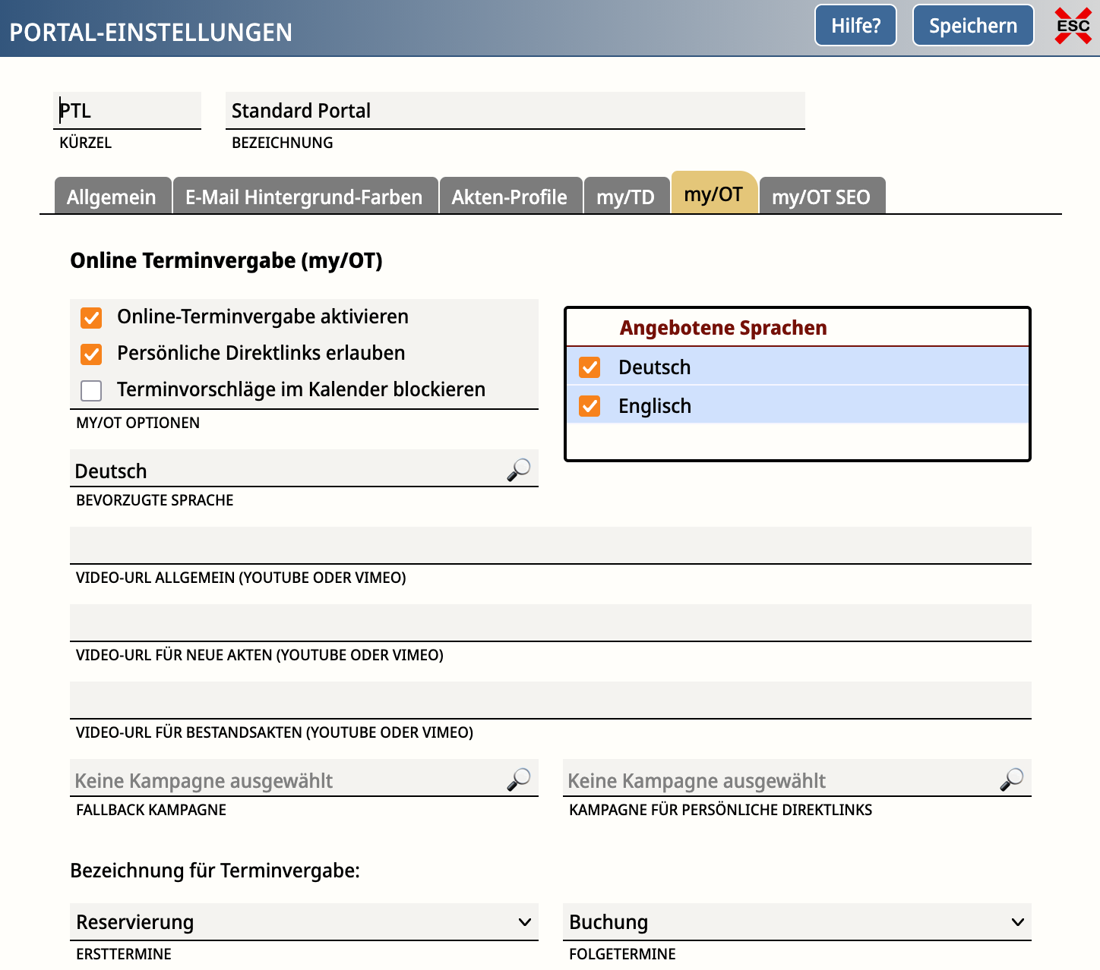Click the Hilfe? button
The height and width of the screenshot is (970, 1100).
click(855, 26)
